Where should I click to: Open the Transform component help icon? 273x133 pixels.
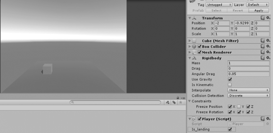[263, 18]
